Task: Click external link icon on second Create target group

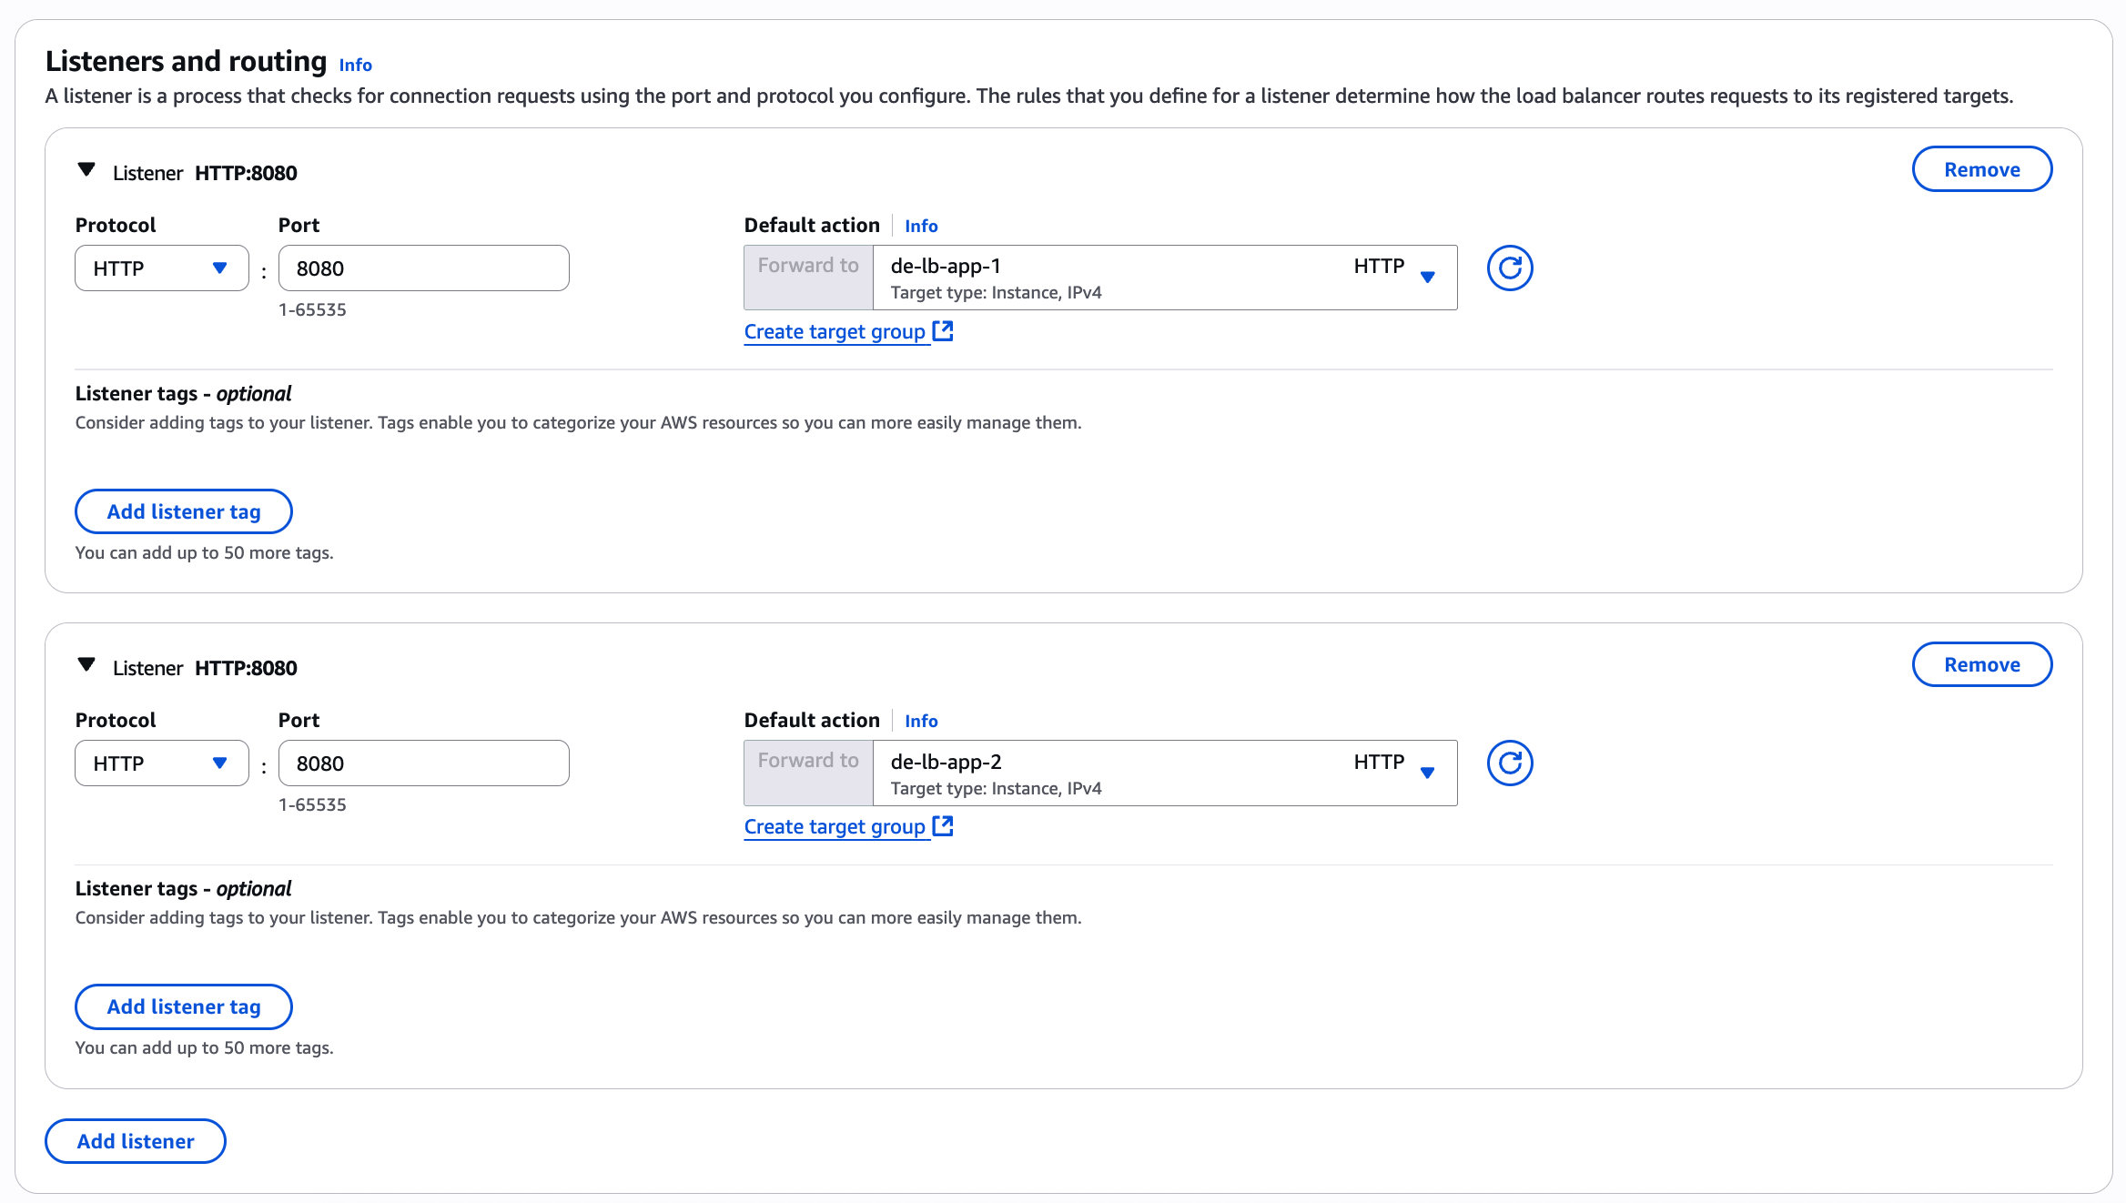Action: (943, 826)
